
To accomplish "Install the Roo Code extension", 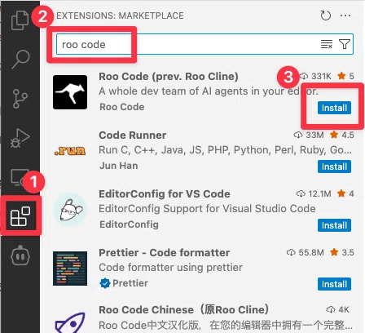I will (x=334, y=108).
